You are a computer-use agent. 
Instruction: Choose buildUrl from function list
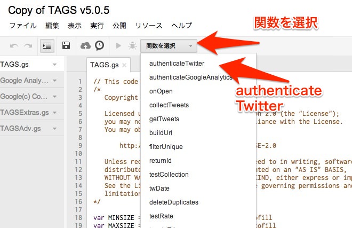(161, 133)
